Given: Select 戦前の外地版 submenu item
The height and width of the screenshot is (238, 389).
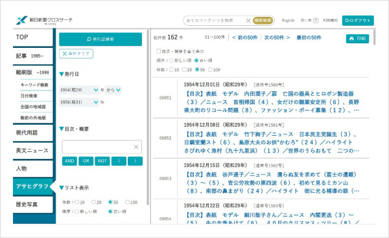Looking at the screenshot, I should pyautogui.click(x=33, y=118).
